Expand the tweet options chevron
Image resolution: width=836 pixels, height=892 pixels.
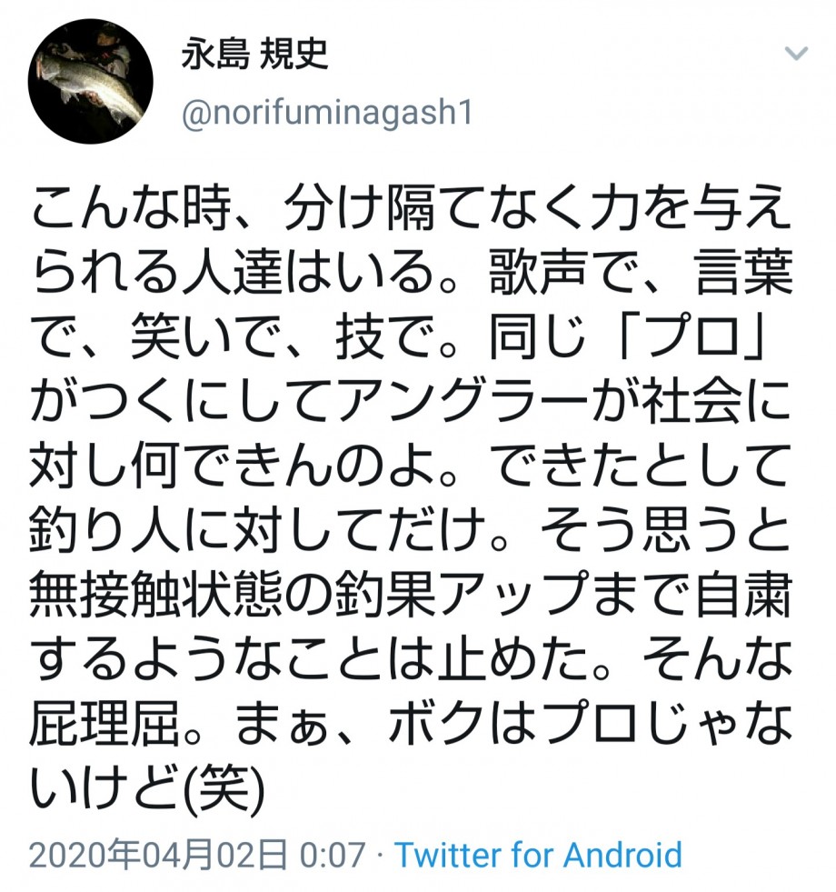pyautogui.click(x=796, y=54)
